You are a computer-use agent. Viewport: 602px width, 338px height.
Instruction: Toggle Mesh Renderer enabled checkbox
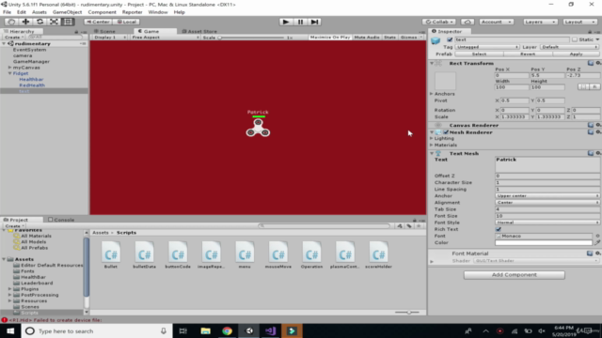(446, 132)
